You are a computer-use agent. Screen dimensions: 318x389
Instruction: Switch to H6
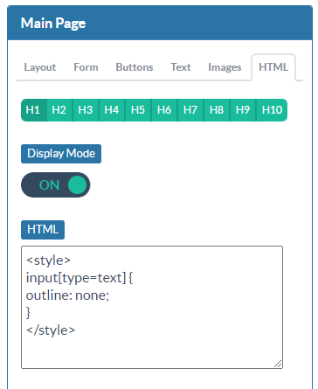(x=164, y=110)
